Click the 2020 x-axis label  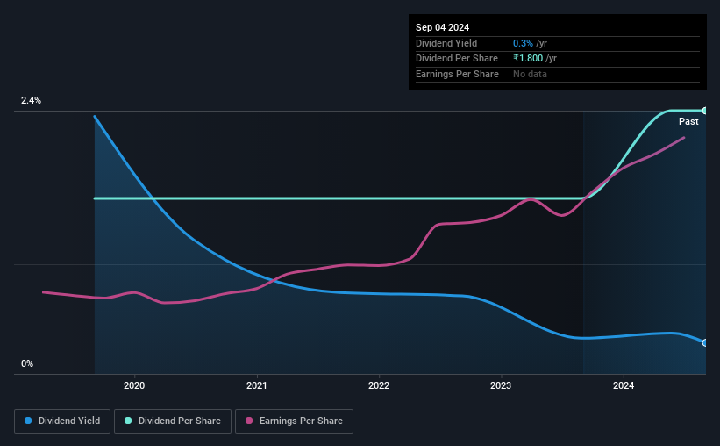click(134, 385)
